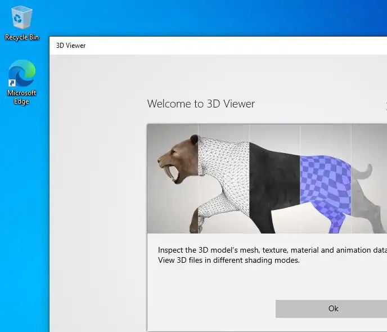Open the Recycle Bin desktop icon
Viewport: 387px width, 332px height.
(x=22, y=23)
